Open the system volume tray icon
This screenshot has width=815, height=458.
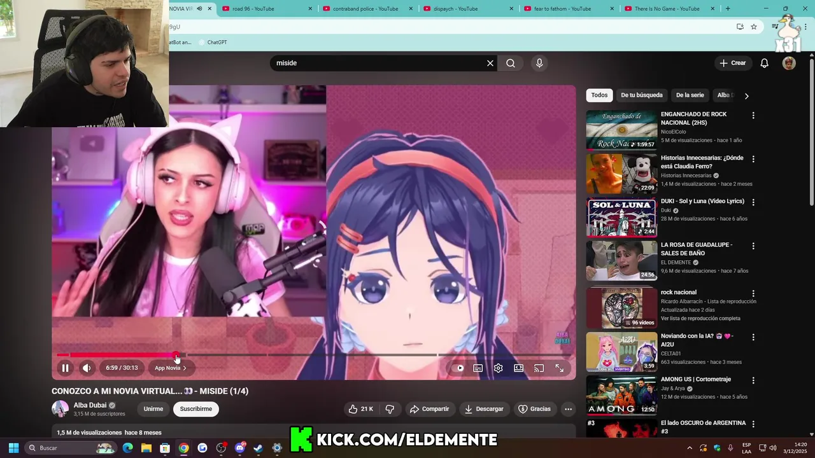pyautogui.click(x=774, y=448)
